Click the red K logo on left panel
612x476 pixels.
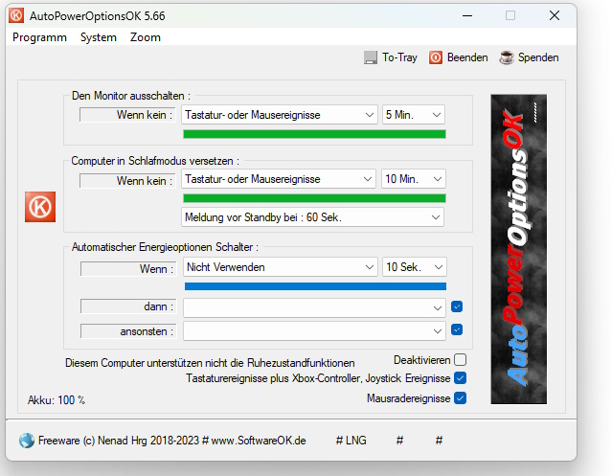(x=40, y=207)
